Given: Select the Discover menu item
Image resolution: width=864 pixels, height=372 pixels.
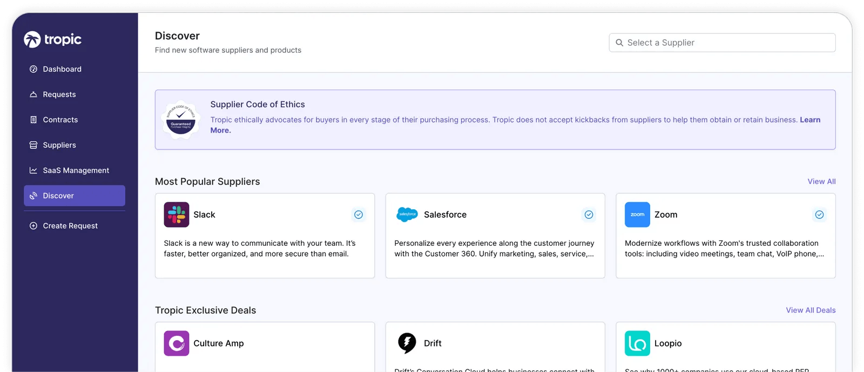Looking at the screenshot, I should (x=75, y=196).
